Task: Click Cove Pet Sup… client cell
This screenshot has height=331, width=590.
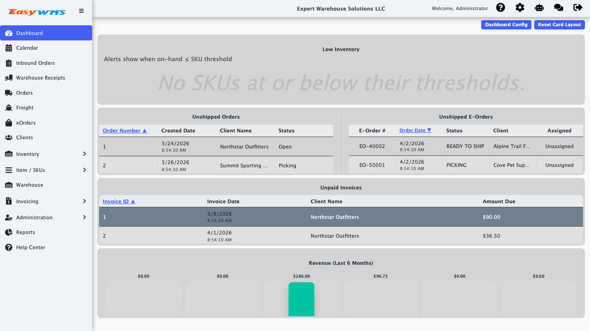Action: 513,165
